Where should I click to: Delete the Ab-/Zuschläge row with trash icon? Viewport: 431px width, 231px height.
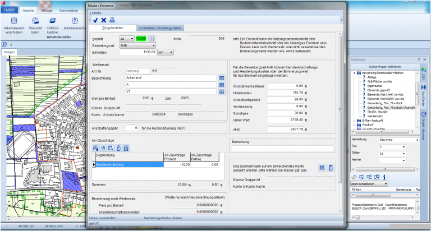118,149
